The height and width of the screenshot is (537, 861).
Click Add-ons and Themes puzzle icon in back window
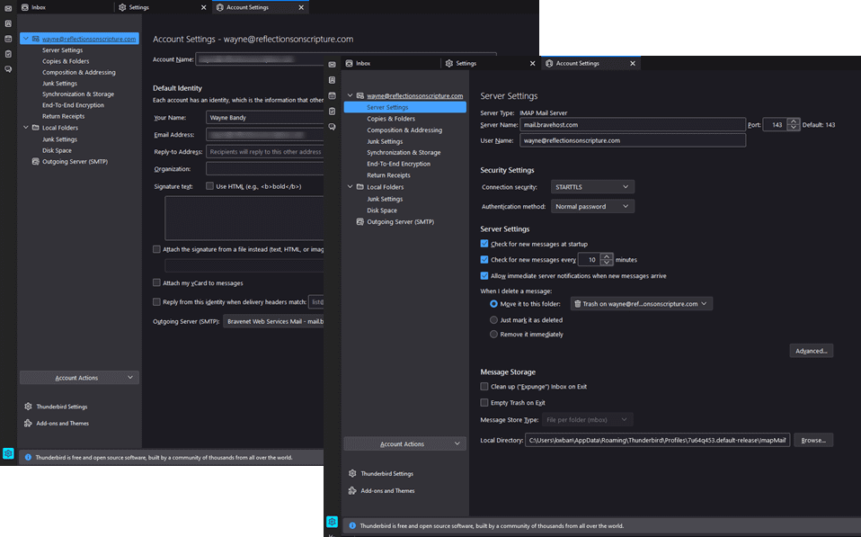pyautogui.click(x=28, y=424)
